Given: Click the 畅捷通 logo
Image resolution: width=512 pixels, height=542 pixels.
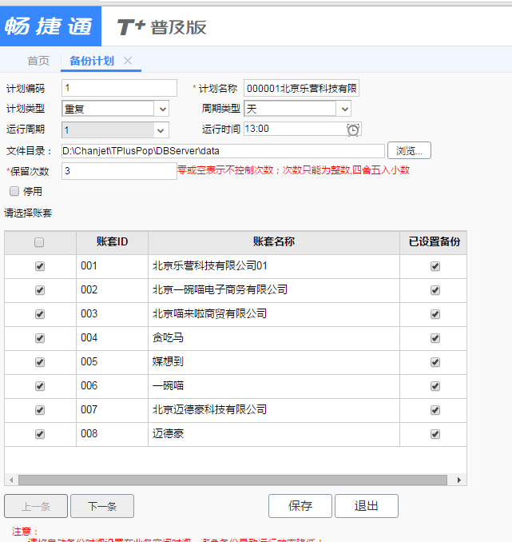Looking at the screenshot, I should (x=50, y=26).
